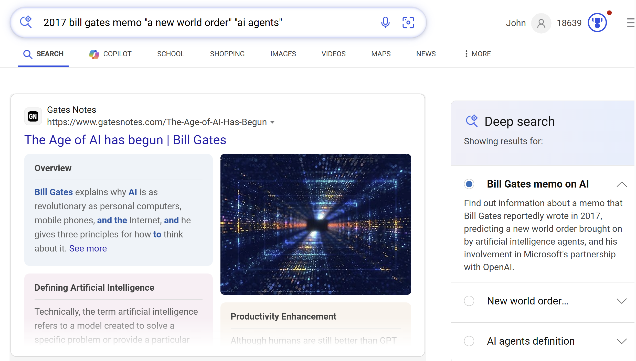Start voice search with microphone icon
Screen dimensions: 636x361
click(385, 23)
